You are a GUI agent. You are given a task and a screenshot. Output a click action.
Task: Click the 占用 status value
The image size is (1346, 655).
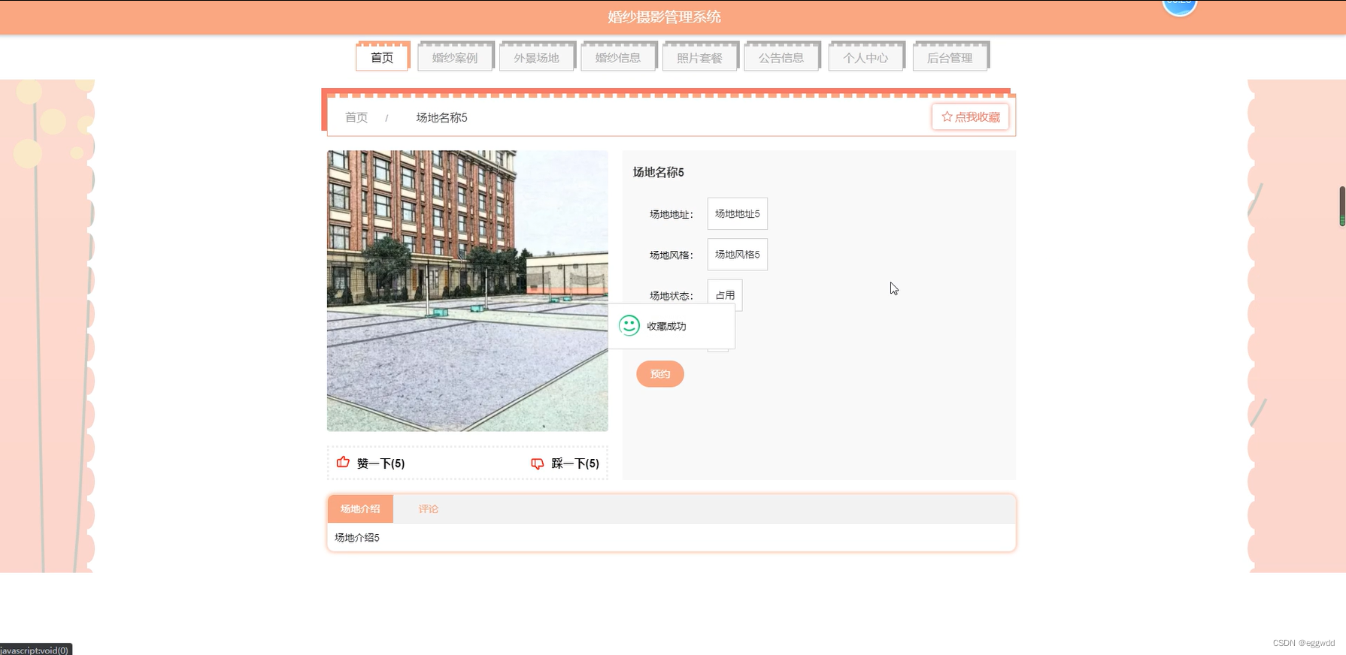(x=725, y=294)
